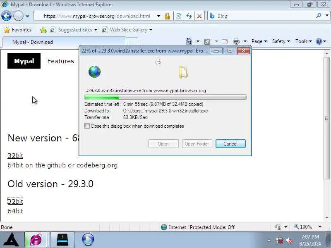Click the status bar privacy icon
Viewport: 331px width, 248px height.
point(278,227)
